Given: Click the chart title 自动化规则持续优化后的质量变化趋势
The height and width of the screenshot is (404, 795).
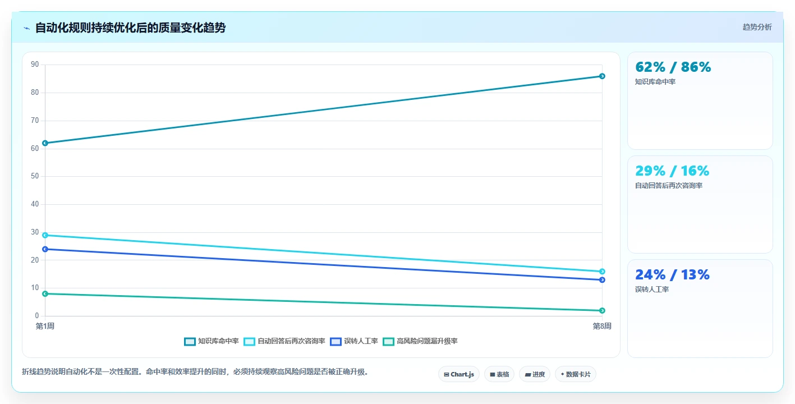Looking at the screenshot, I should click(130, 27).
